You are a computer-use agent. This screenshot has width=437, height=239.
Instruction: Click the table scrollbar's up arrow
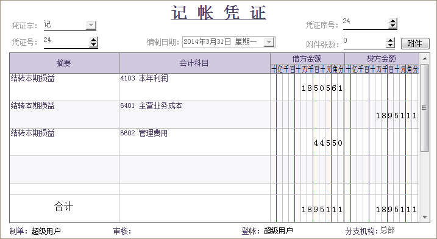(x=424, y=59)
